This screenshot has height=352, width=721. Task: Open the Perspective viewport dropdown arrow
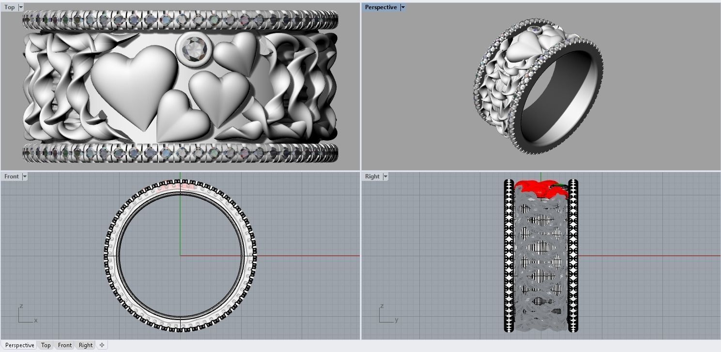point(402,7)
